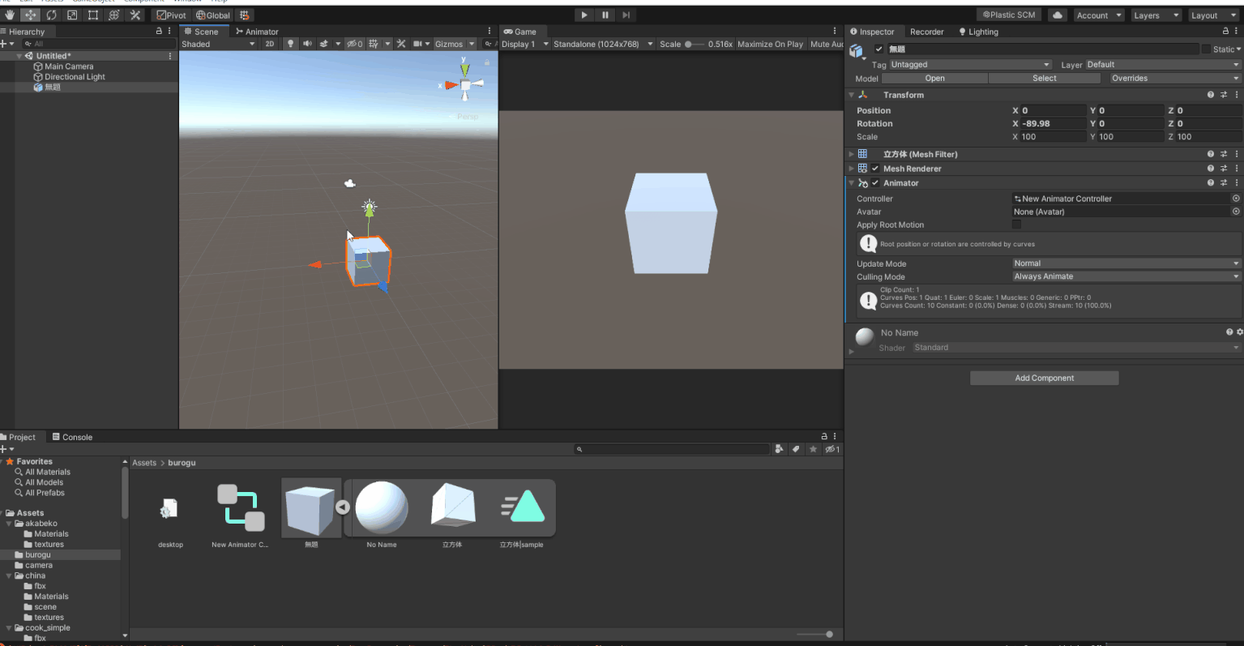Disable the Mesh Renderer component checkbox
The width and height of the screenshot is (1244, 646).
(876, 169)
